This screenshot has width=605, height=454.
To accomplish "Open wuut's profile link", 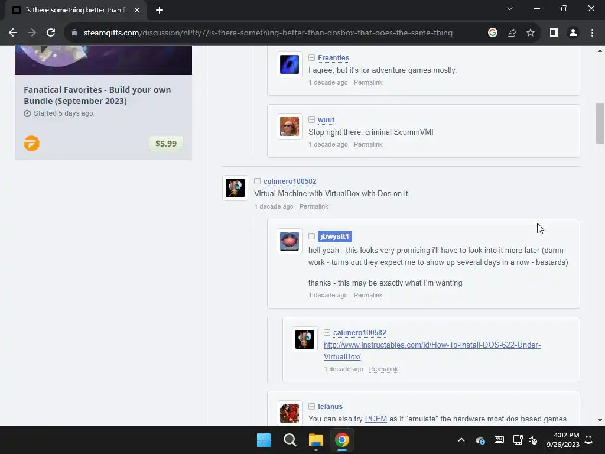I will (326, 120).
